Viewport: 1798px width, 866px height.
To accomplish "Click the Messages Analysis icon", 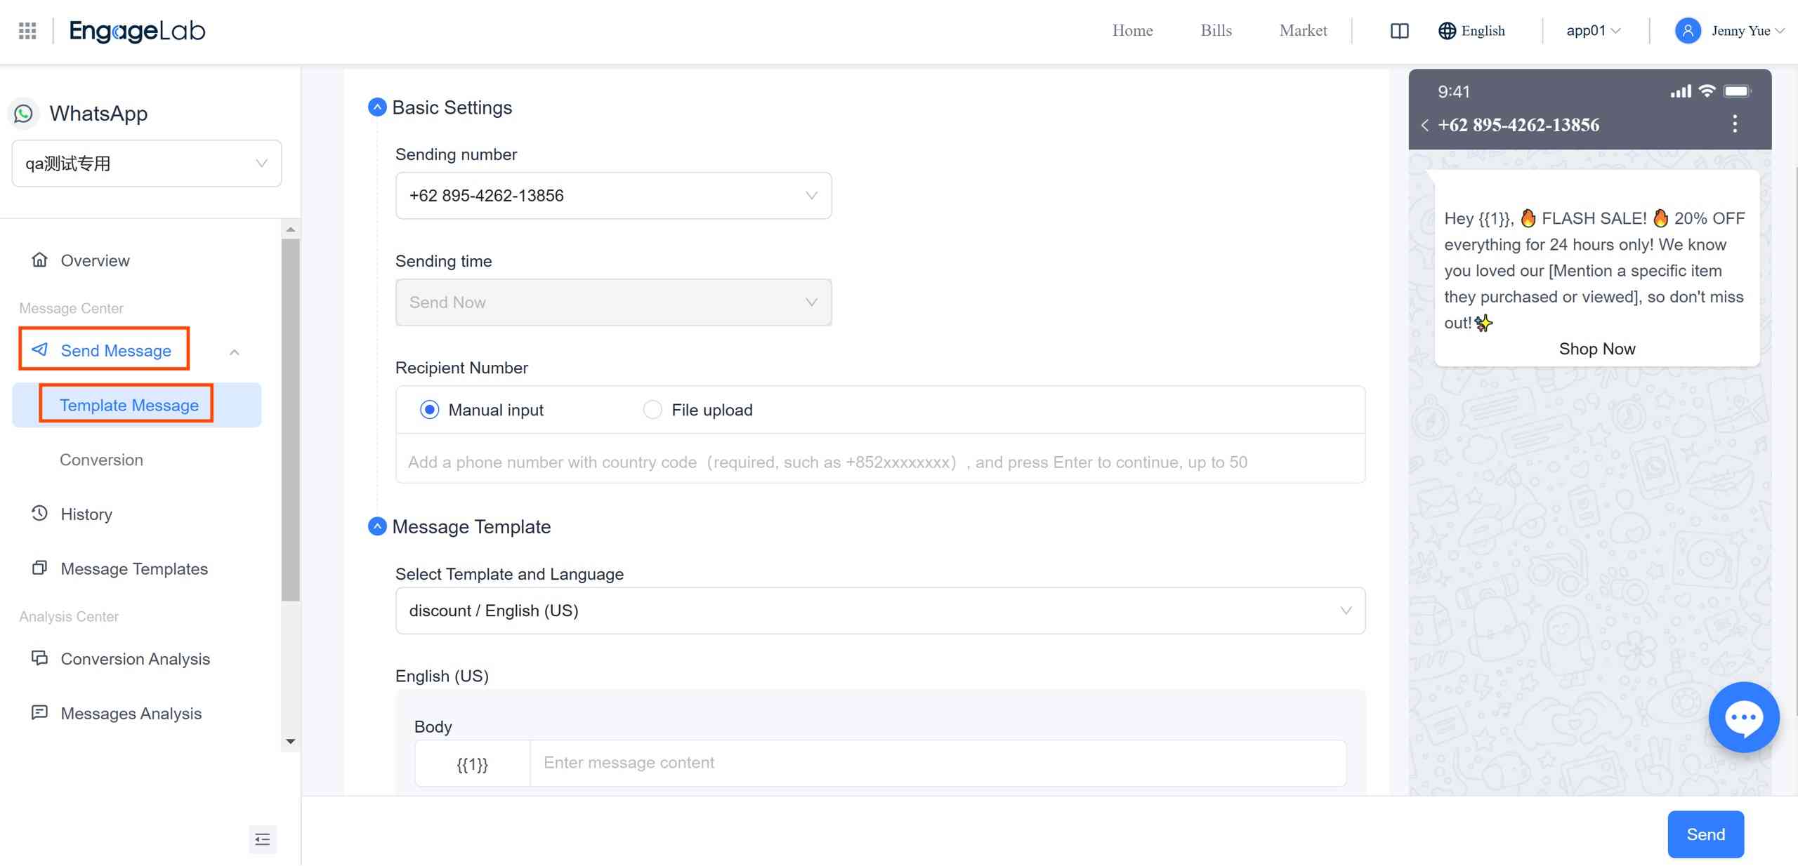I will click(40, 713).
